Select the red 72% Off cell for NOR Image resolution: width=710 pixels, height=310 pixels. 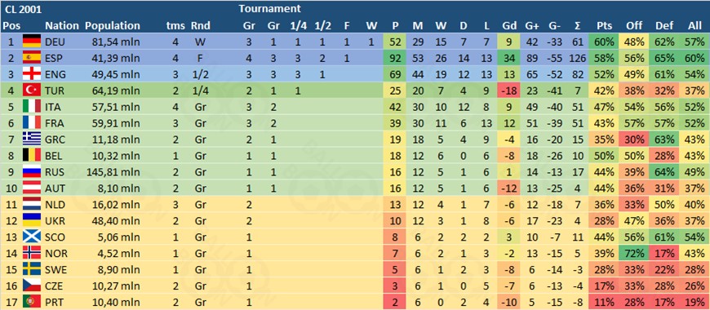pos(633,254)
